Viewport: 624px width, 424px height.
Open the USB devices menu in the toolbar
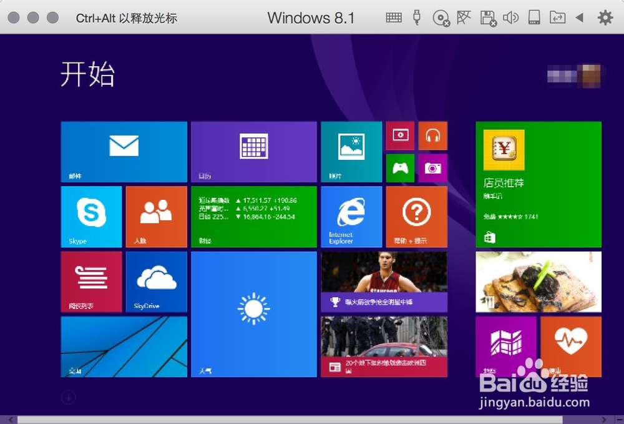click(x=417, y=17)
